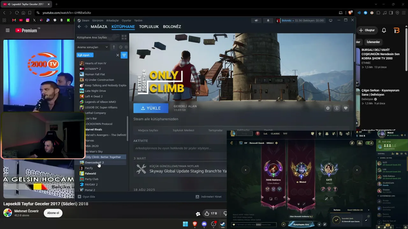Click the League client logo icon
Screen dimensions: 408x229
(x=233, y=134)
